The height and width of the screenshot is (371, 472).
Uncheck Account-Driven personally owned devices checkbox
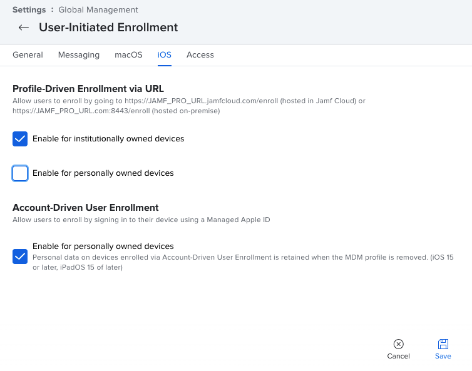coord(20,257)
